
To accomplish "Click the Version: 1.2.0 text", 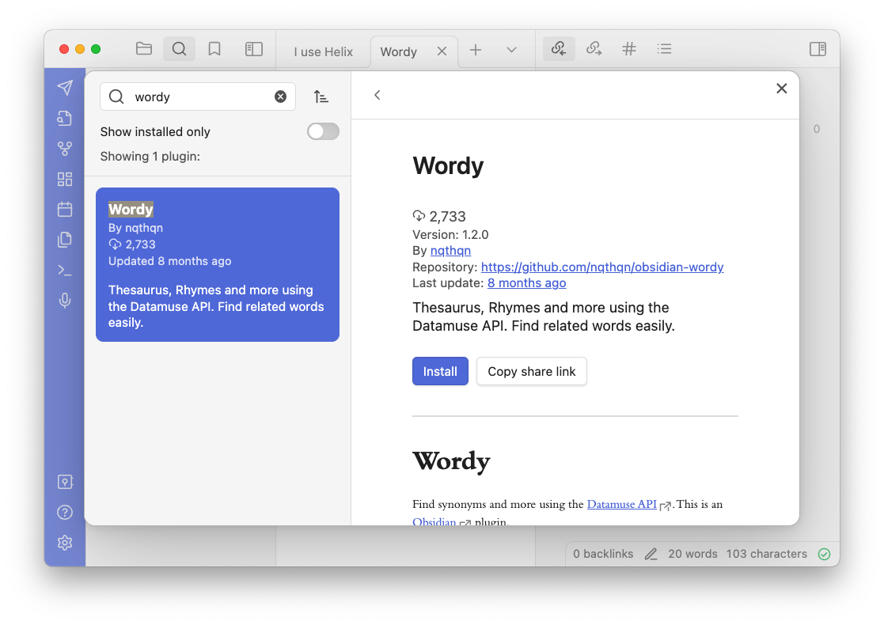I will coord(450,234).
